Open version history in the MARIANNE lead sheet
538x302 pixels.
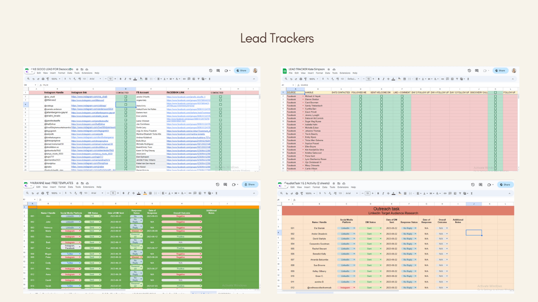pos(217,184)
